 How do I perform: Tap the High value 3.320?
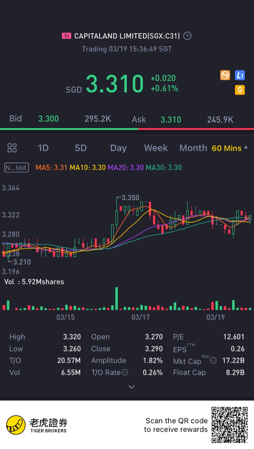pos(72,337)
